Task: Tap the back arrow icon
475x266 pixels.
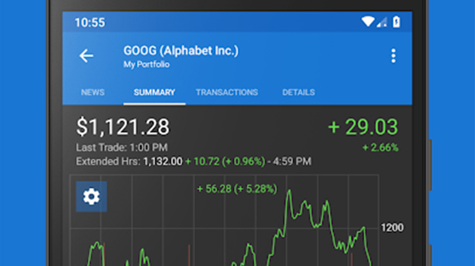Action: (86, 56)
